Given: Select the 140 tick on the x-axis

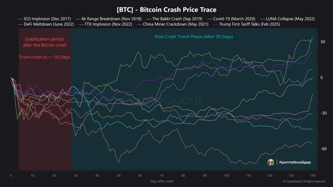Looking at the screenshot, I should click(313, 175).
